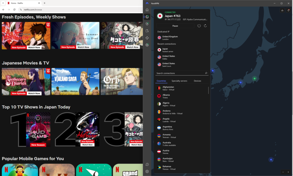Select Afghanistan in the country list
Screen dimensions: 293x176
point(182,88)
